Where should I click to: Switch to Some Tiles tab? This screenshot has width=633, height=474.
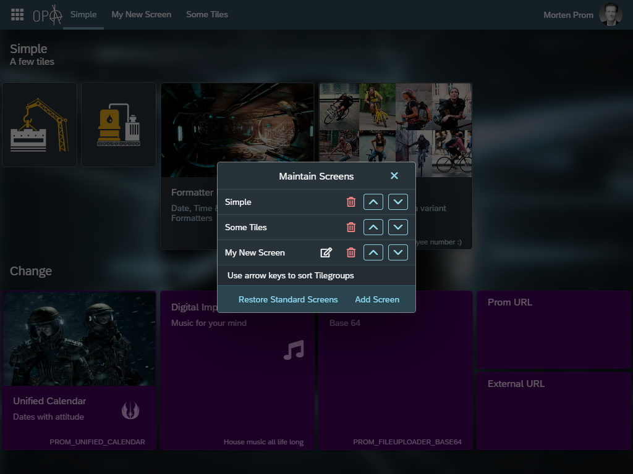point(207,15)
